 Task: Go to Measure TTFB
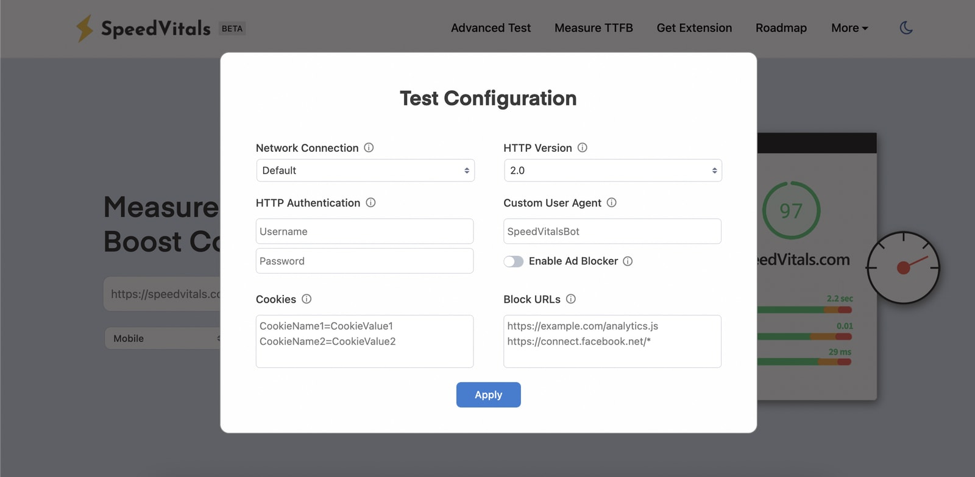point(594,28)
